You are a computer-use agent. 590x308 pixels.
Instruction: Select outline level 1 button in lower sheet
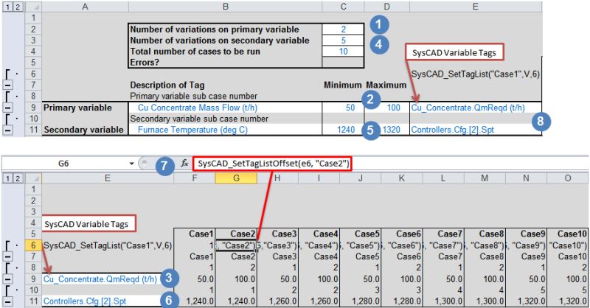coord(7,178)
